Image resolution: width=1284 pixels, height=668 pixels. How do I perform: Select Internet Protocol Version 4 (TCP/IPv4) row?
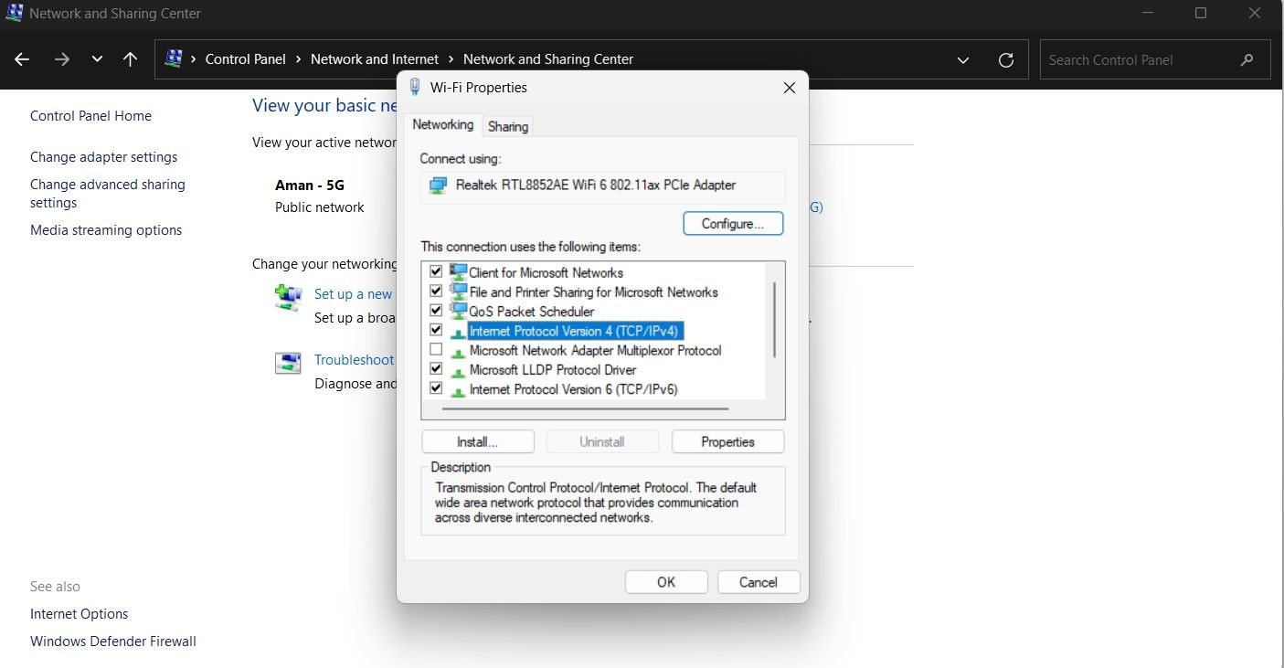click(x=574, y=331)
